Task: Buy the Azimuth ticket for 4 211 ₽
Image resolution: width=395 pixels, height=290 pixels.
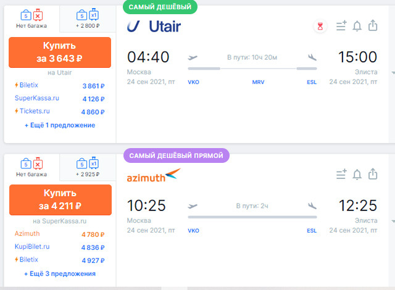Action: coord(60,200)
